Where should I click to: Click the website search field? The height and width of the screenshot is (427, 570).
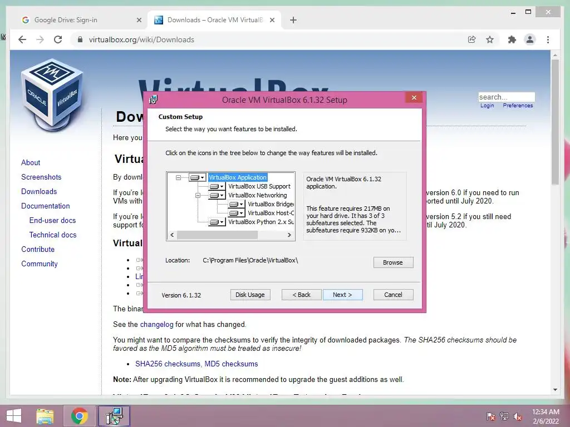click(507, 97)
